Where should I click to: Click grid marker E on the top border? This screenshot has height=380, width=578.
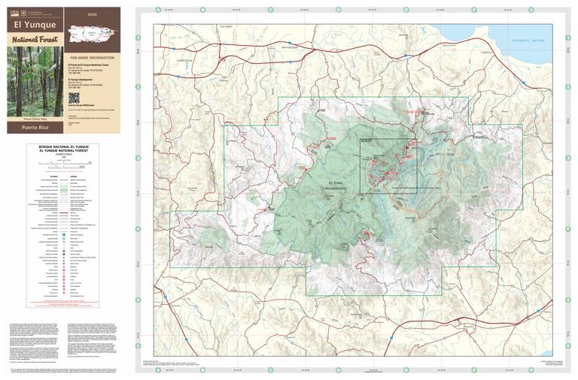tap(406, 10)
